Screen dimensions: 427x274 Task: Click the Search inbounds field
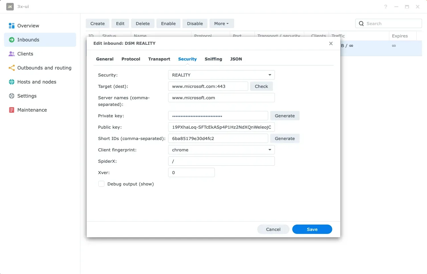(389, 23)
